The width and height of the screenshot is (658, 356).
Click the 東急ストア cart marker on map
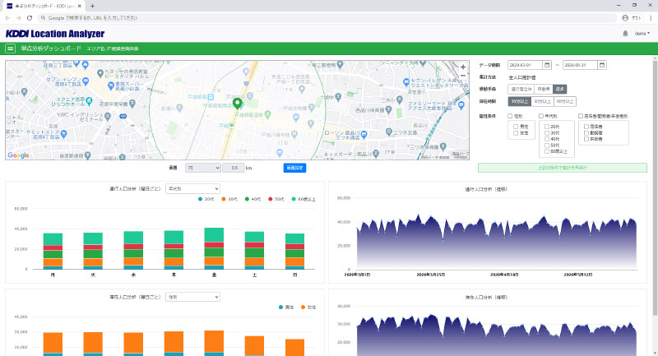(111, 86)
